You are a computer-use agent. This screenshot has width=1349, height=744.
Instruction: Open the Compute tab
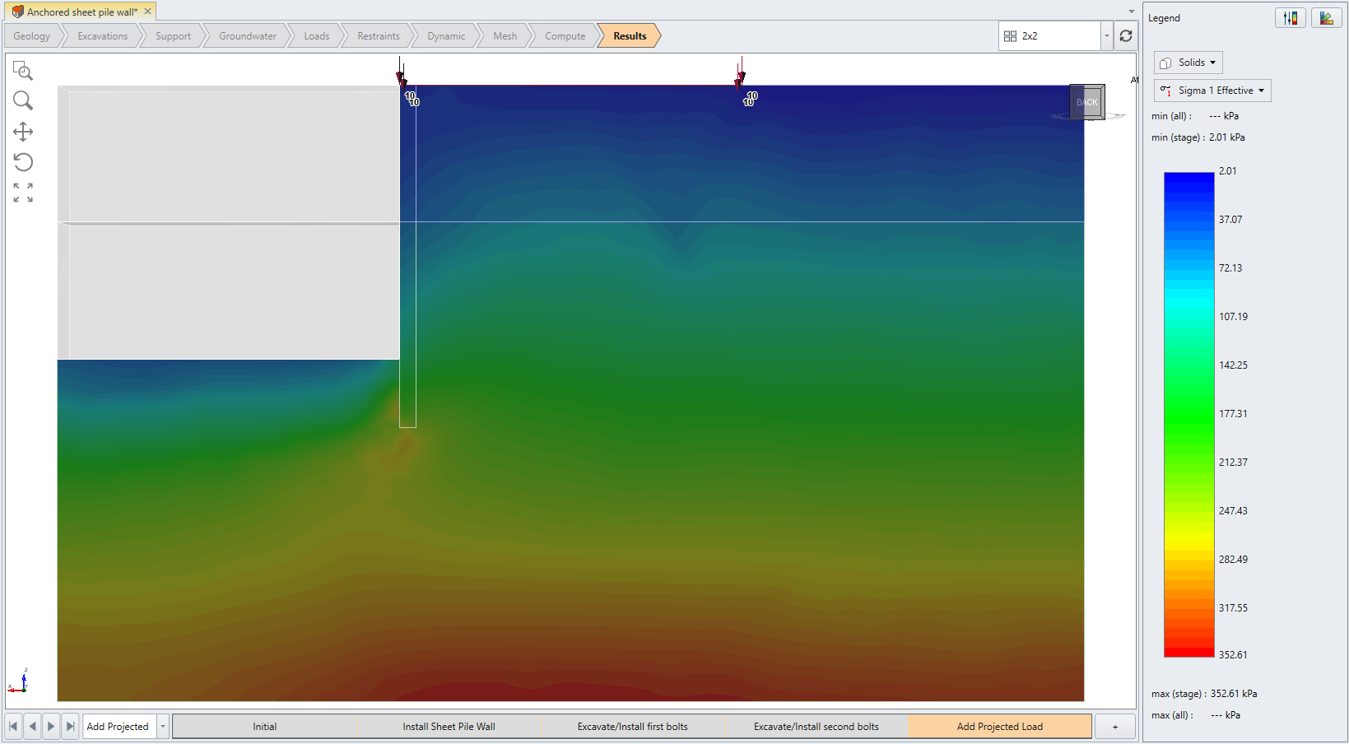pos(565,36)
